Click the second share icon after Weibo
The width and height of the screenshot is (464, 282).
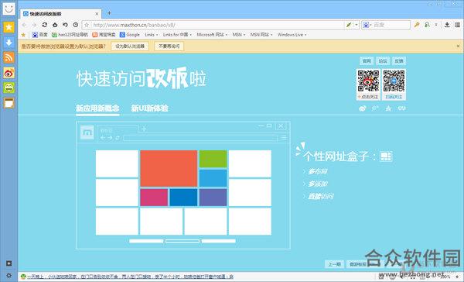click(375, 108)
